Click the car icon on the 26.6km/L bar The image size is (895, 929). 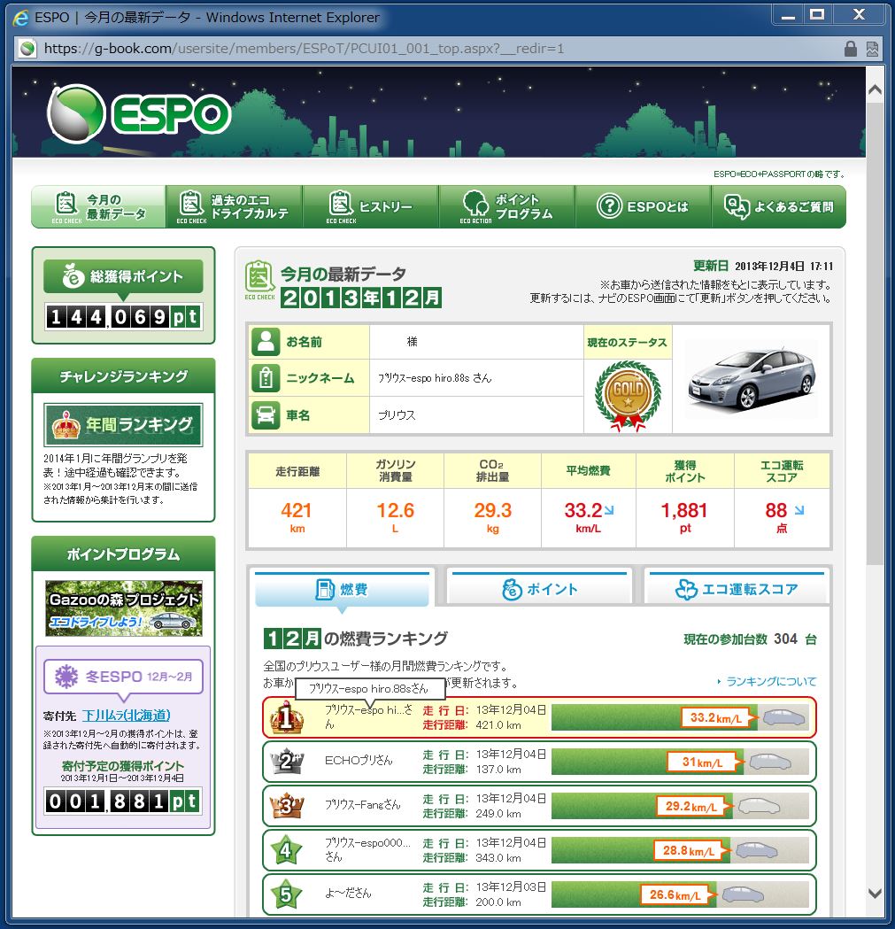click(x=743, y=894)
